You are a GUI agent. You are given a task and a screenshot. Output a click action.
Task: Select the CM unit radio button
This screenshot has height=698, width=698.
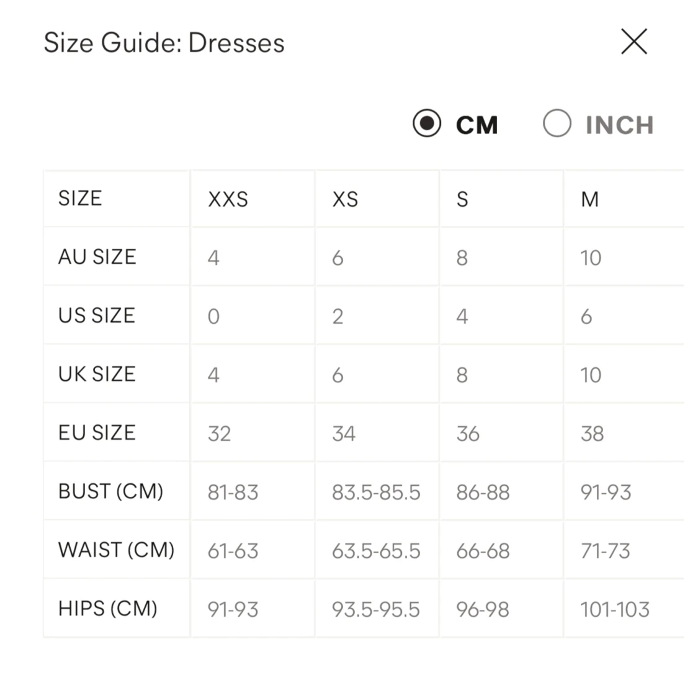(427, 123)
